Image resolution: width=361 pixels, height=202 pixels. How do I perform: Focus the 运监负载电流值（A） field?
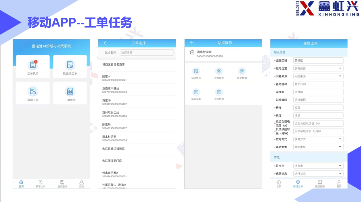click(x=318, y=123)
